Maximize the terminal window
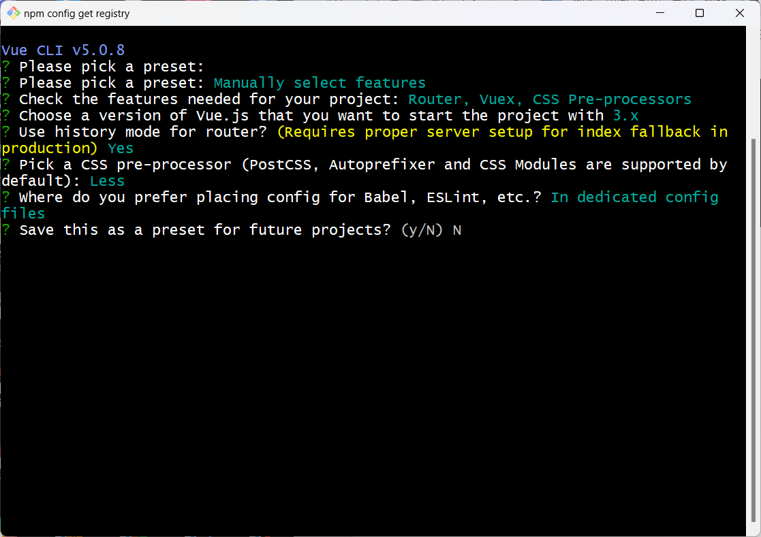Screen dimensions: 761x537 coord(700,13)
